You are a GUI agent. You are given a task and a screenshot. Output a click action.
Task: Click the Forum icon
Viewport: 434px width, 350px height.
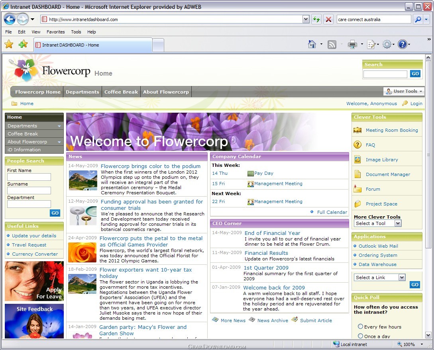(x=357, y=189)
